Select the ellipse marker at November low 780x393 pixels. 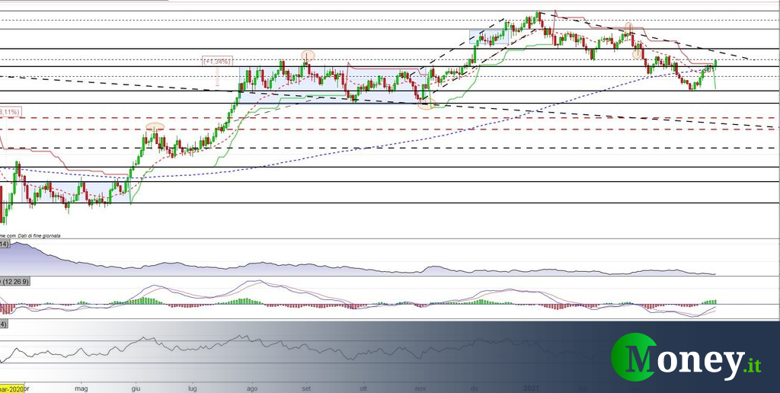tap(425, 104)
